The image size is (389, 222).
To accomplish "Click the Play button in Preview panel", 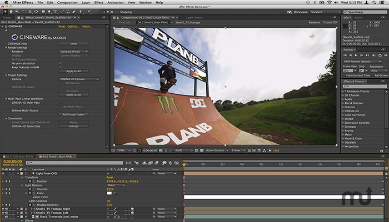I will 357,56.
